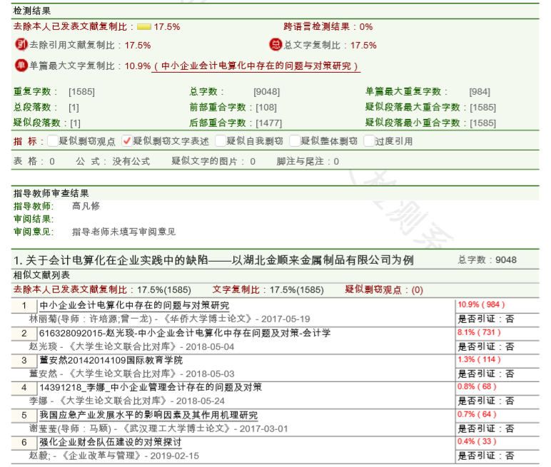The image size is (551, 467).
Task: Click 单篇最大重复字数 value [984]
Action: pyautogui.click(x=480, y=92)
